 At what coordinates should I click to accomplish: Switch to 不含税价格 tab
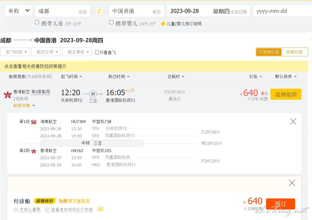point(269,52)
